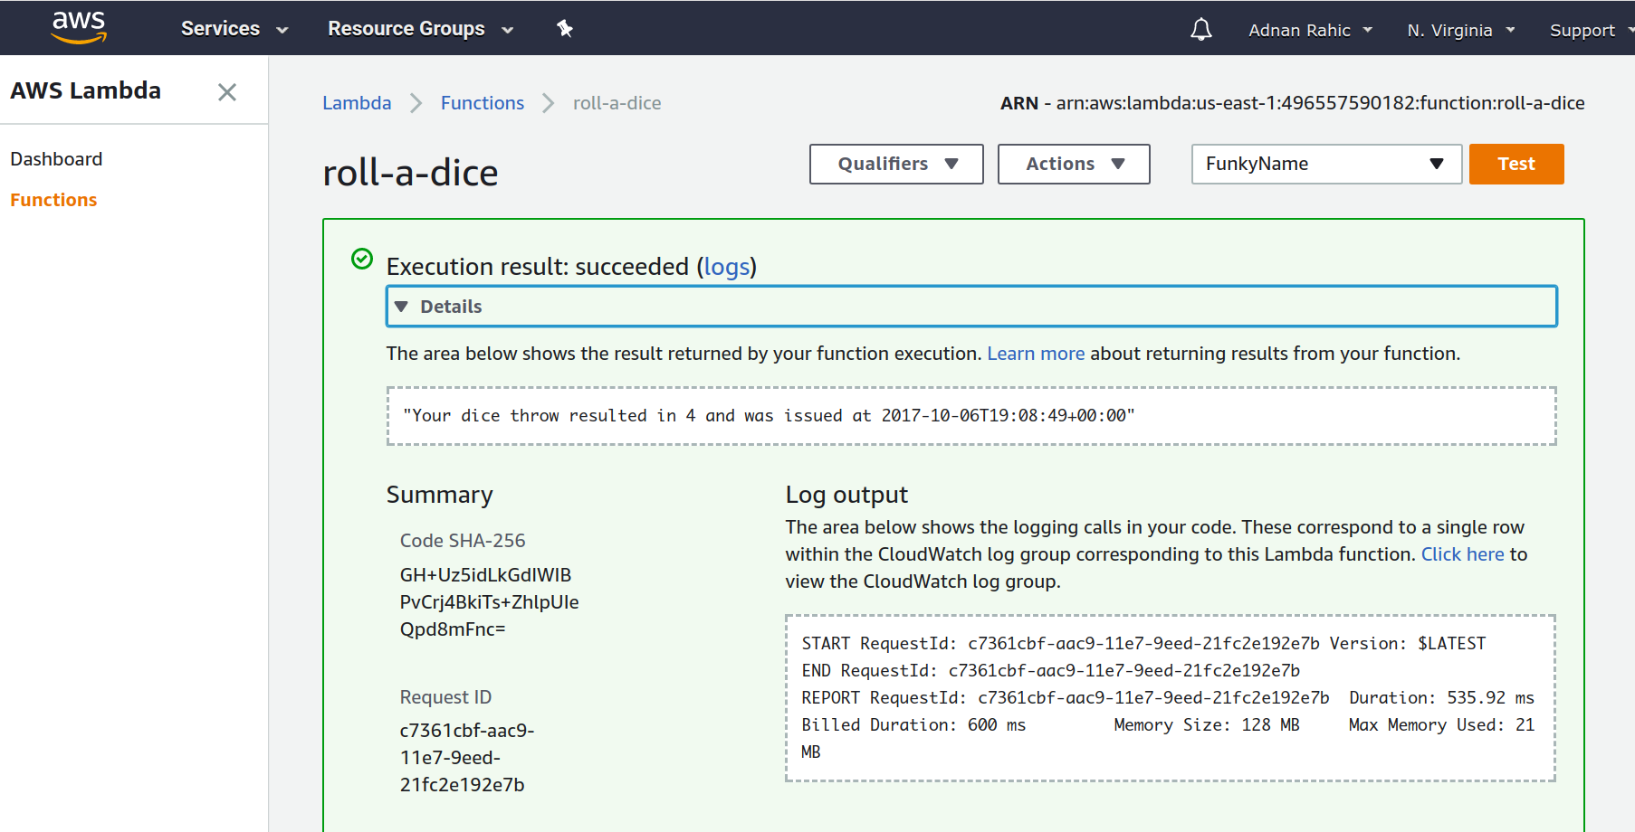Click the dice throw result text

(769, 416)
